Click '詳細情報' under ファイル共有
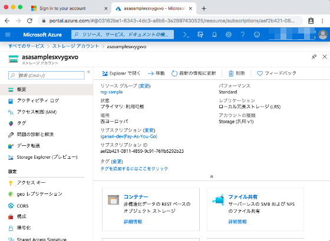 [x=237, y=222]
